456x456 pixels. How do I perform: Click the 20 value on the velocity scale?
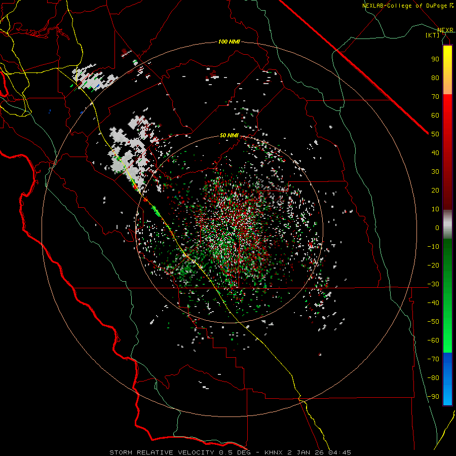(x=435, y=190)
